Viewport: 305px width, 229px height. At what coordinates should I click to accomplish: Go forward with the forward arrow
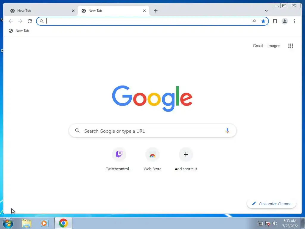click(20, 21)
